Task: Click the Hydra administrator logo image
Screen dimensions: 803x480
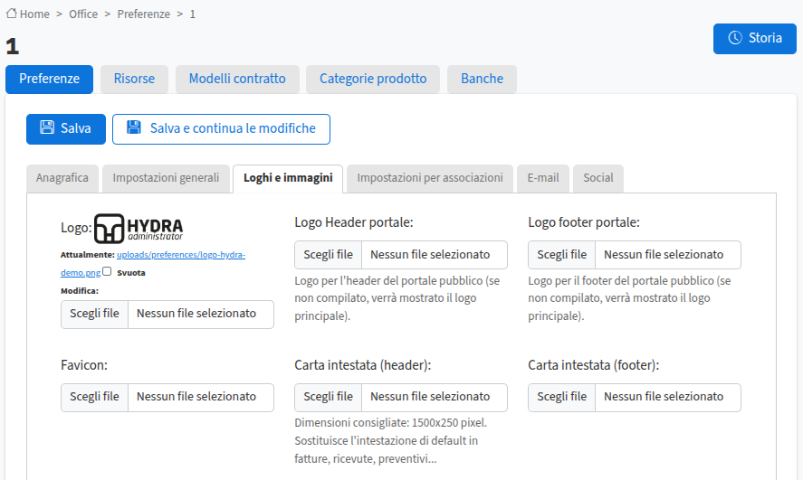Action: click(139, 229)
